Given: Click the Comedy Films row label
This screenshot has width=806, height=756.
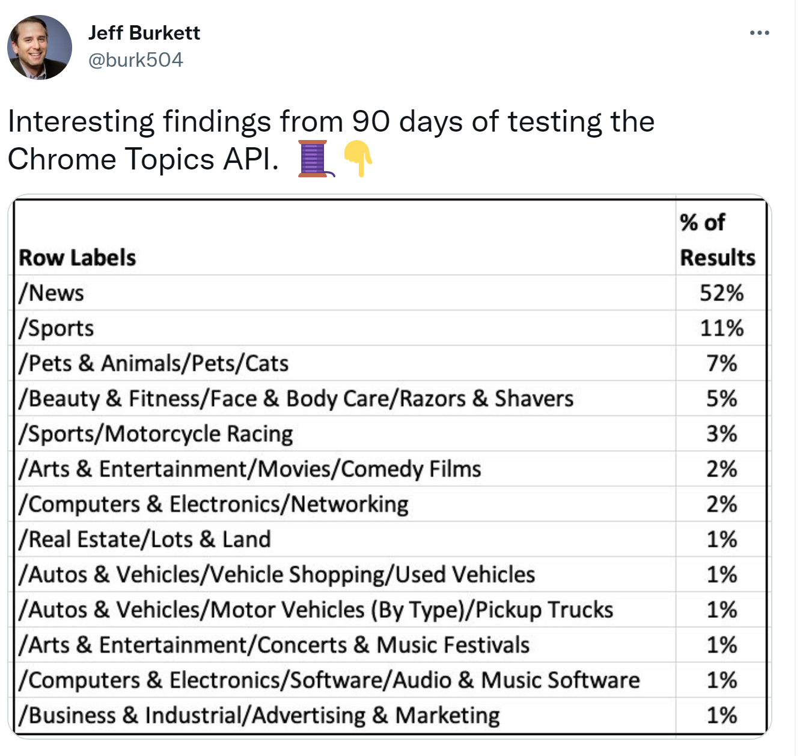Looking at the screenshot, I should click(x=250, y=469).
